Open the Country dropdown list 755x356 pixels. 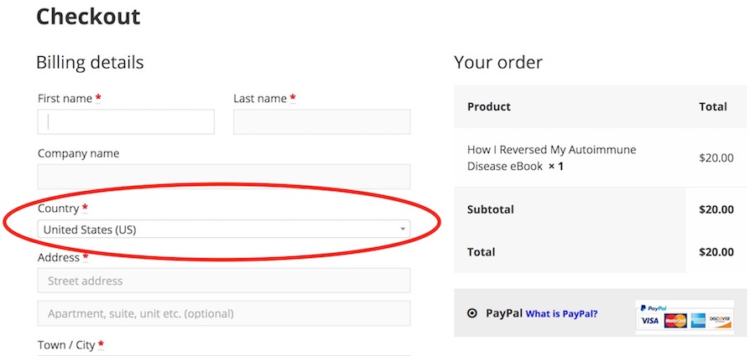tap(224, 229)
